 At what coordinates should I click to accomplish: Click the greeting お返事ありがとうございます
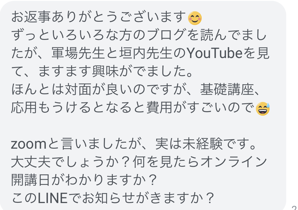coord(98,18)
